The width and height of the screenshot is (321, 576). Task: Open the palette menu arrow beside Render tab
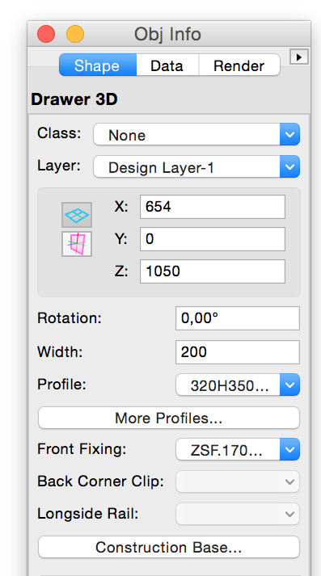tap(299, 57)
